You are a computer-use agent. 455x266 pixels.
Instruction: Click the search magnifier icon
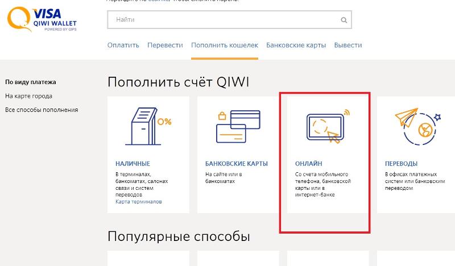pos(344,20)
